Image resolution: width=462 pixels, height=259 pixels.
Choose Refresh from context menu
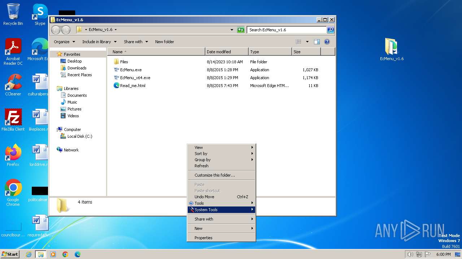coord(221,166)
